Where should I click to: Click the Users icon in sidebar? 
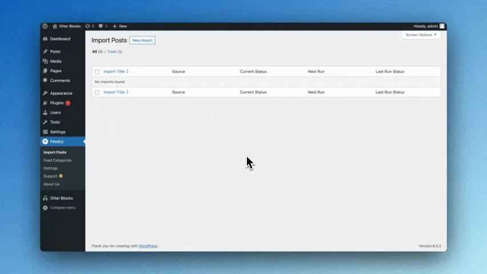coord(45,112)
